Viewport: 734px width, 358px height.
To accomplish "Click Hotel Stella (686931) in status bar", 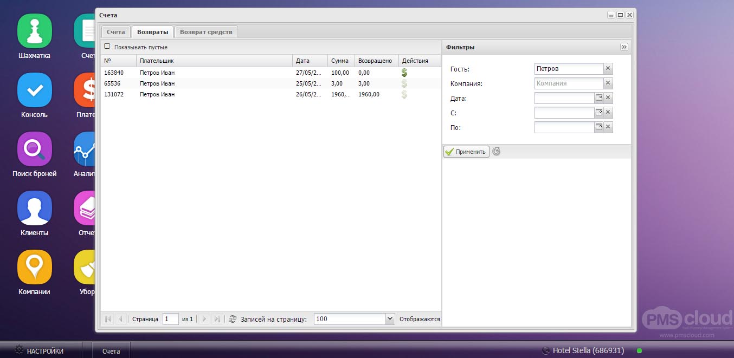I will [588, 350].
